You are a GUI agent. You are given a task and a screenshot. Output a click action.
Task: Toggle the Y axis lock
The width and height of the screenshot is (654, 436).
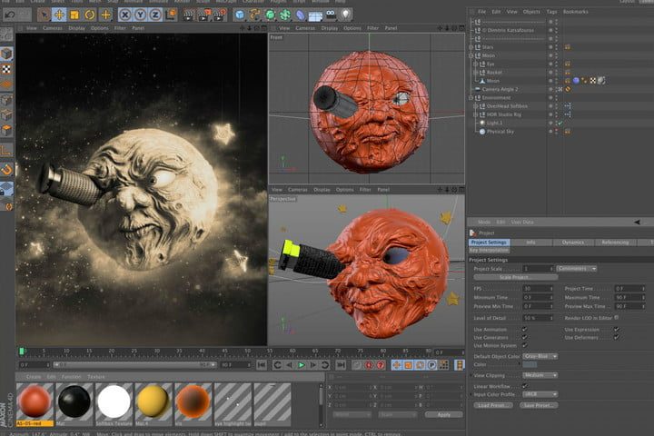pyautogui.click(x=140, y=15)
